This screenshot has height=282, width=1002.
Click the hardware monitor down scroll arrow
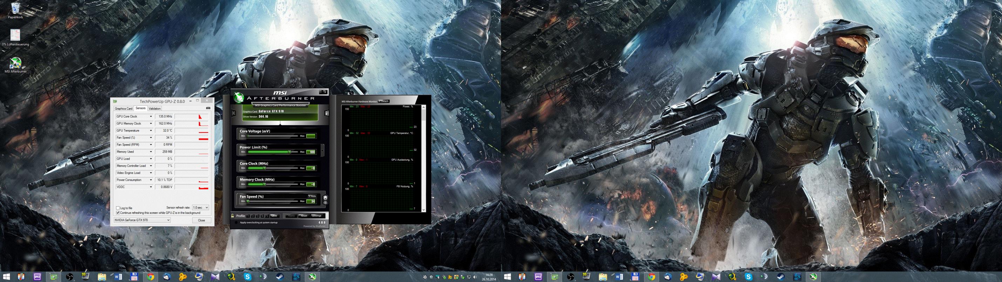(424, 209)
